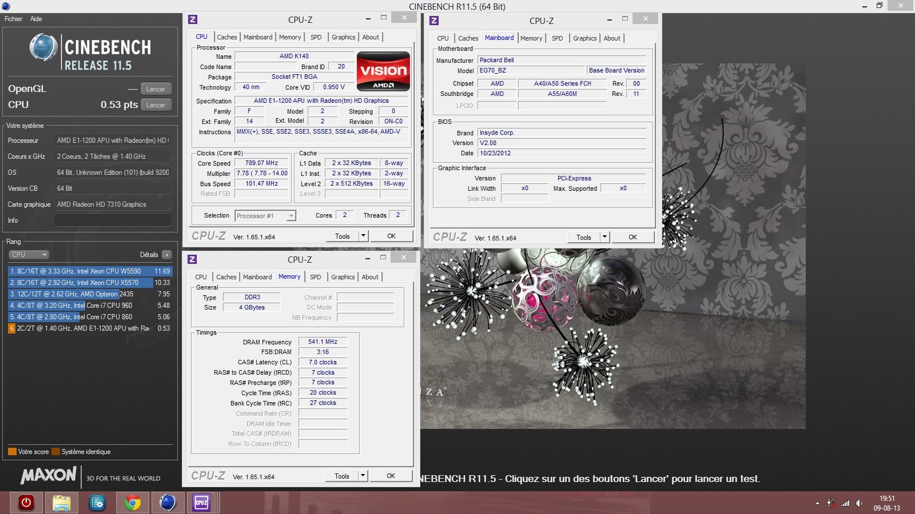This screenshot has width=915, height=514.
Task: Switch to CPU tab in Memory window
Action: pos(201,277)
